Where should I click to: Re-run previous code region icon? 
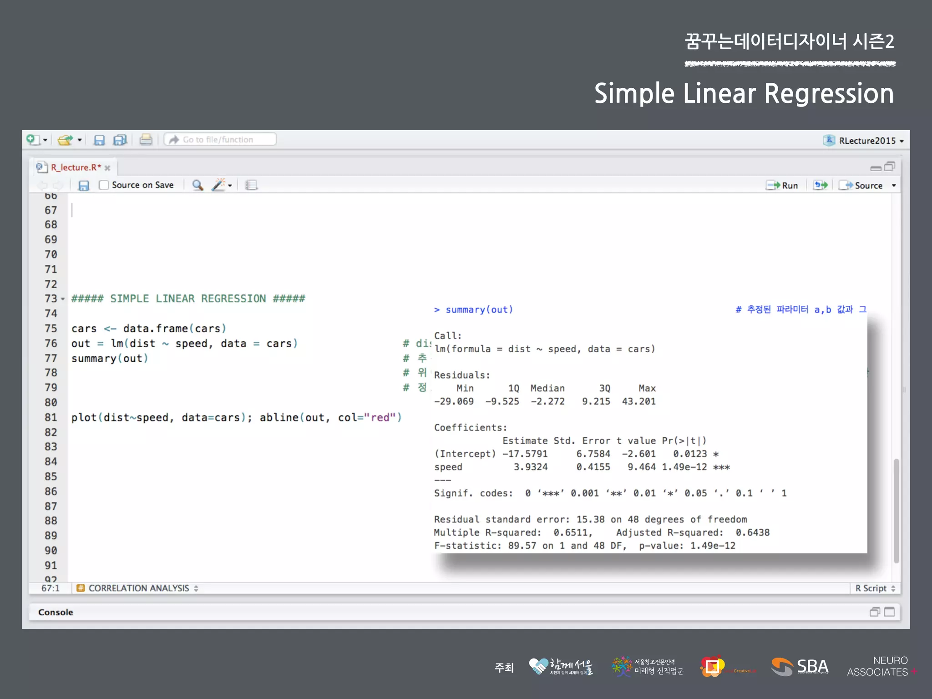(x=821, y=185)
